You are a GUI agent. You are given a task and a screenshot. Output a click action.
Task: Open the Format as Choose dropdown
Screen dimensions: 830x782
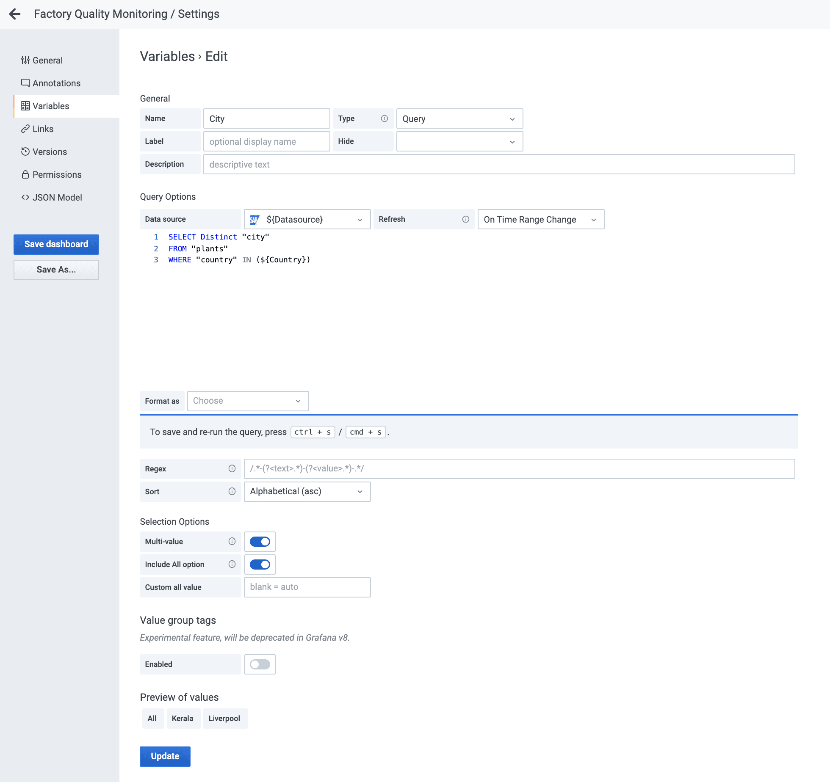(247, 401)
